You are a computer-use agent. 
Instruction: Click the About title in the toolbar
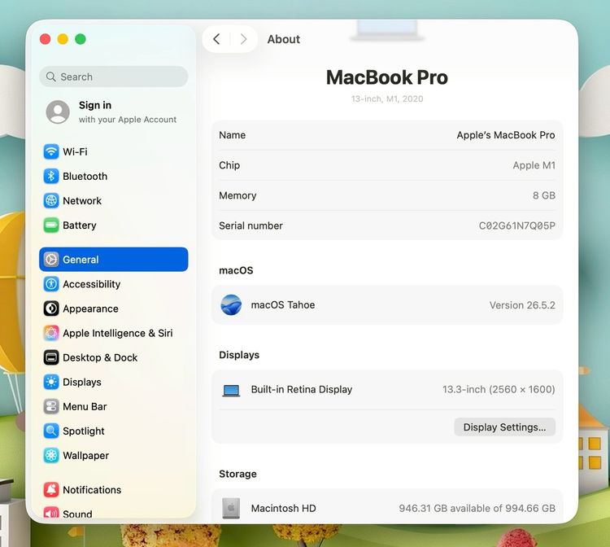point(284,39)
